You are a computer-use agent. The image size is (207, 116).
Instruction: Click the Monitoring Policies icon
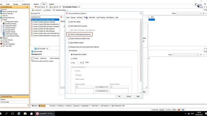pos(4,24)
